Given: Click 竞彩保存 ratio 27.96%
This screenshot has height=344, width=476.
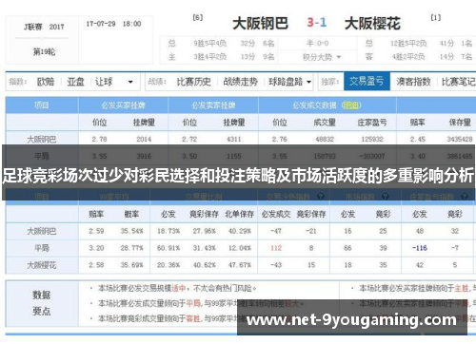Looking at the screenshot, I should pos(204,231).
